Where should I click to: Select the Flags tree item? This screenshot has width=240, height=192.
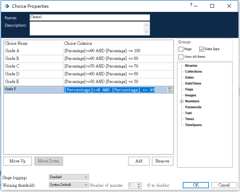click(189, 89)
